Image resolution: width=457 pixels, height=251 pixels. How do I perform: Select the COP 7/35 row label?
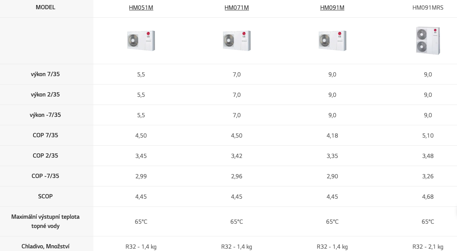point(45,135)
